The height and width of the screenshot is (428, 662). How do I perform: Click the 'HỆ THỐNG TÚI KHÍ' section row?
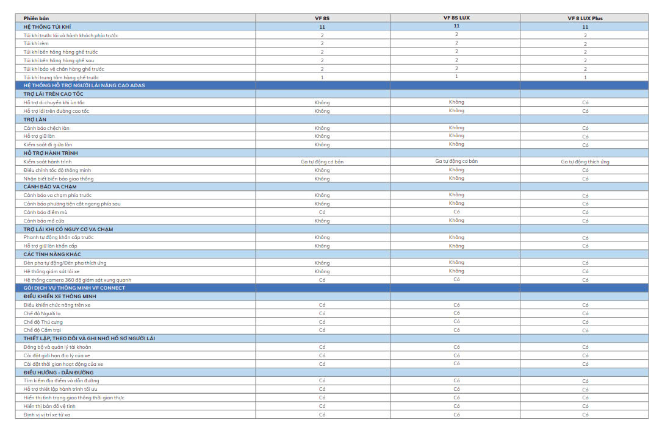point(332,27)
